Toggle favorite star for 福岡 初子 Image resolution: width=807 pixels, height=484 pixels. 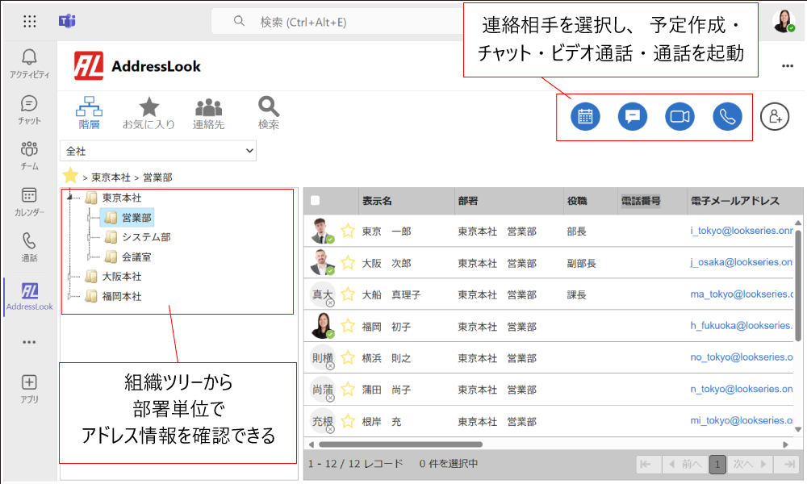click(348, 326)
